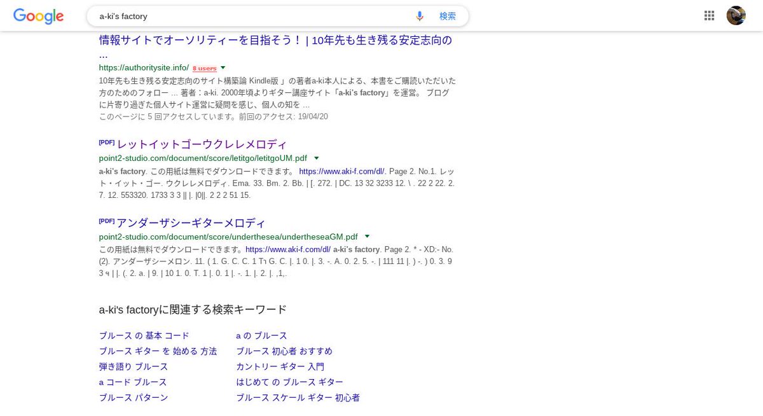Open the Google apps grid
This screenshot has height=416, width=763.
pyautogui.click(x=710, y=16)
